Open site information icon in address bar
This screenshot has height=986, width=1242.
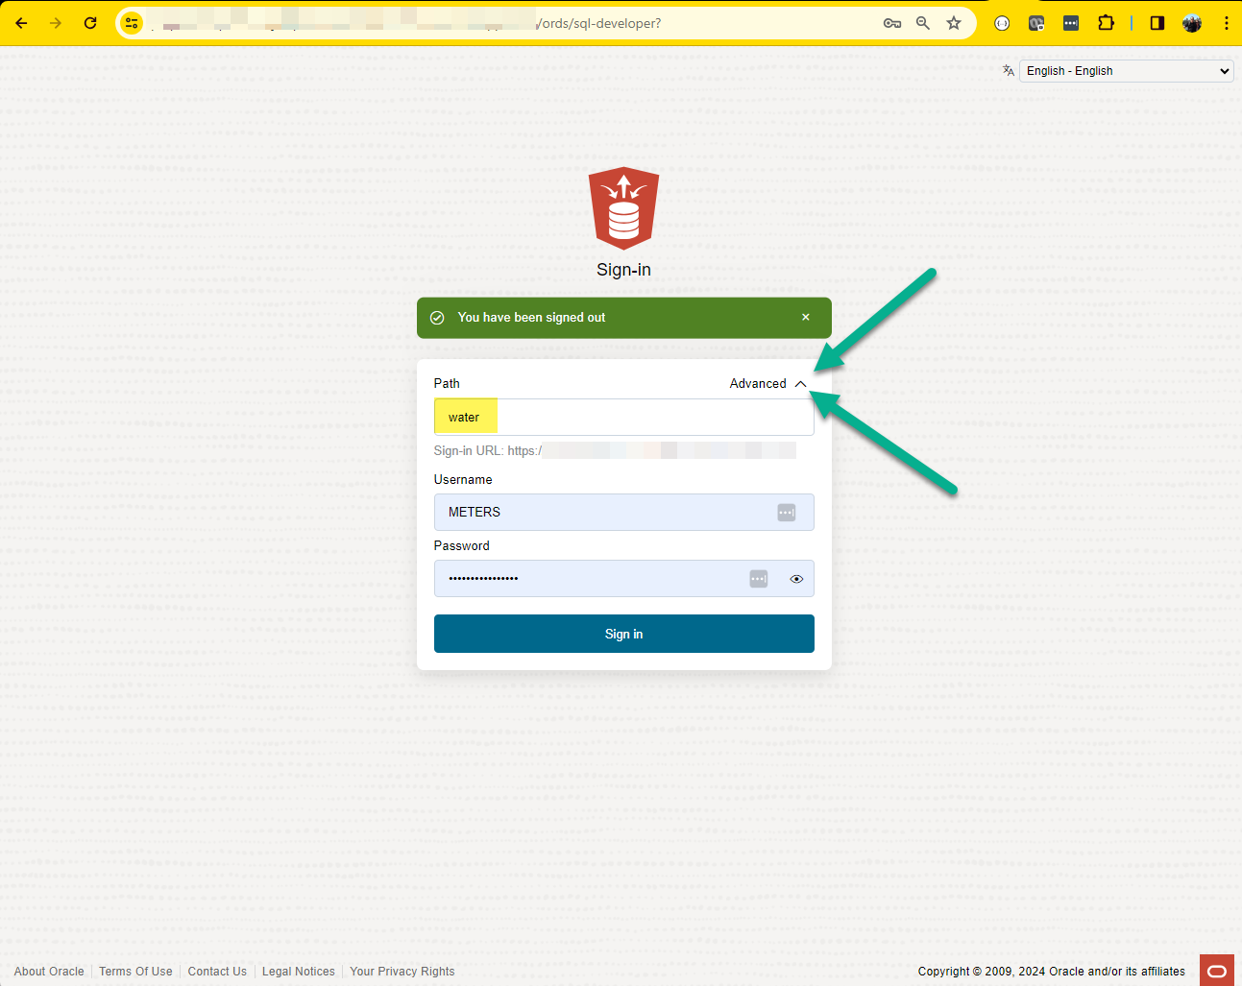132,23
